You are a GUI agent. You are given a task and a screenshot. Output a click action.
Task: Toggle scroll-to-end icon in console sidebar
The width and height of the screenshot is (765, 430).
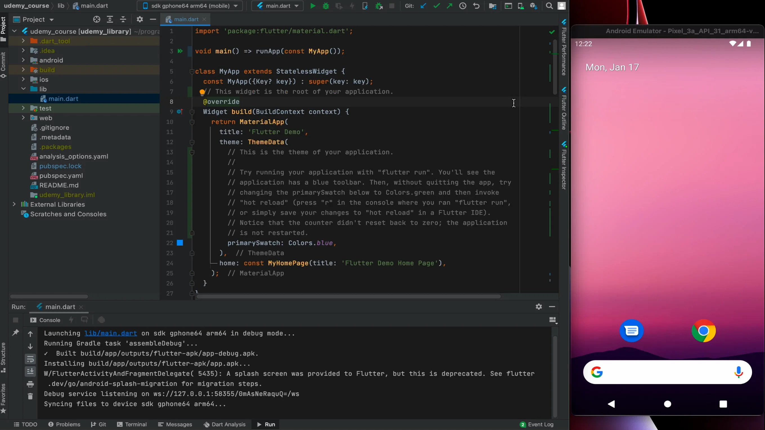pos(30,372)
